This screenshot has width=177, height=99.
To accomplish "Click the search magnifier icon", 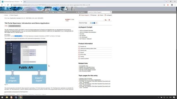I will pyautogui.click(x=111, y=12).
